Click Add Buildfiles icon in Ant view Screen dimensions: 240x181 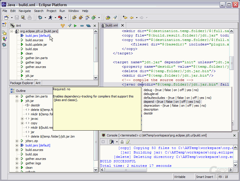63,26
